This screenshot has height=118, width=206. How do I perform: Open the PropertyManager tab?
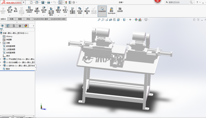(8, 26)
